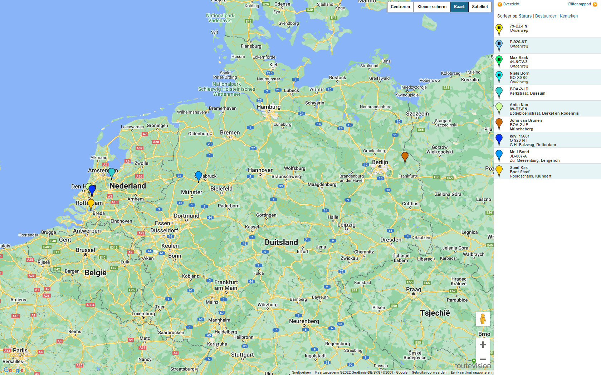This screenshot has width=601, height=375.
Task: Select the dark blue map marker near Den Haag
Action: pyautogui.click(x=92, y=190)
